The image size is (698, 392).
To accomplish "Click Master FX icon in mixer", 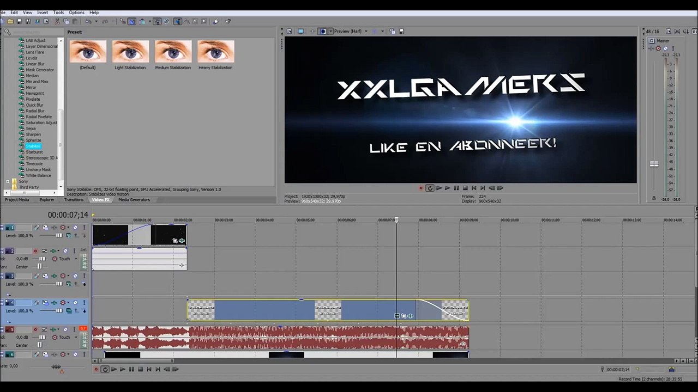I will pyautogui.click(x=651, y=48).
